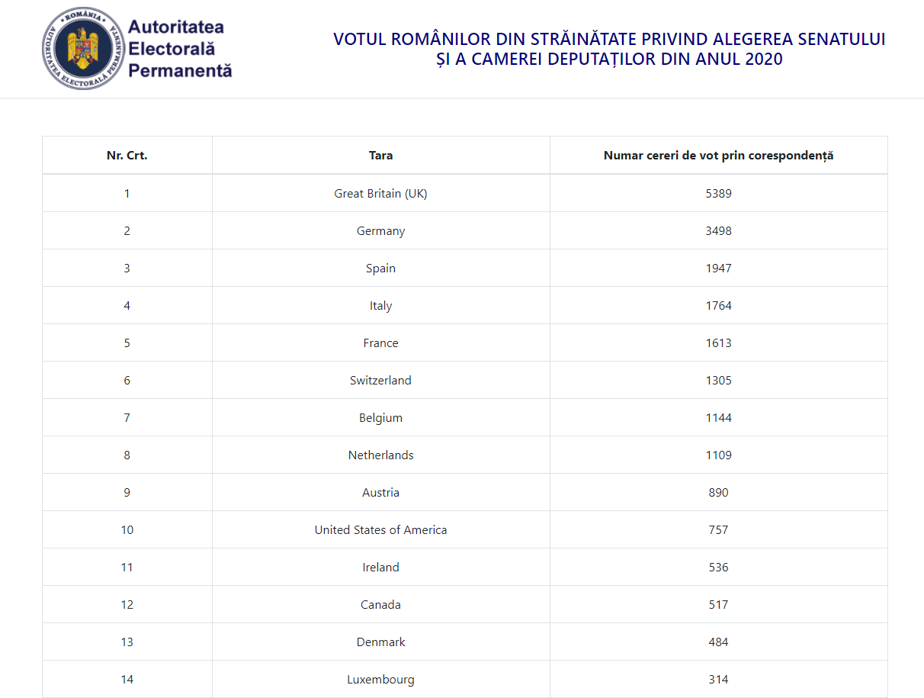Click the Netherlands table entry

pyautogui.click(x=381, y=455)
